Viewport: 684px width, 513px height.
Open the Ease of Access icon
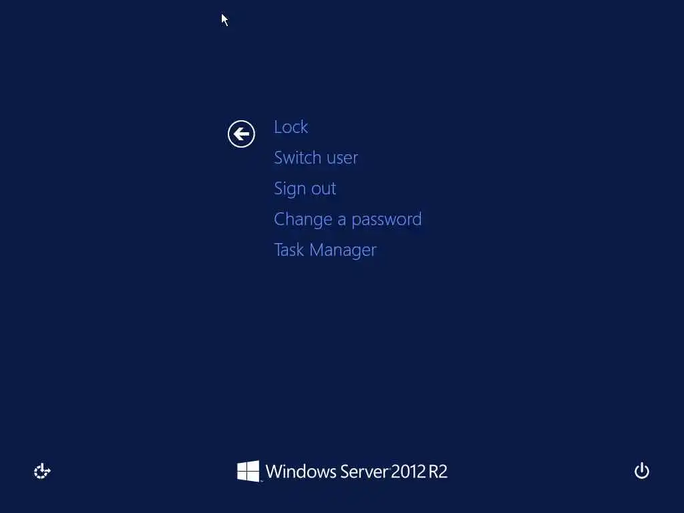click(42, 471)
